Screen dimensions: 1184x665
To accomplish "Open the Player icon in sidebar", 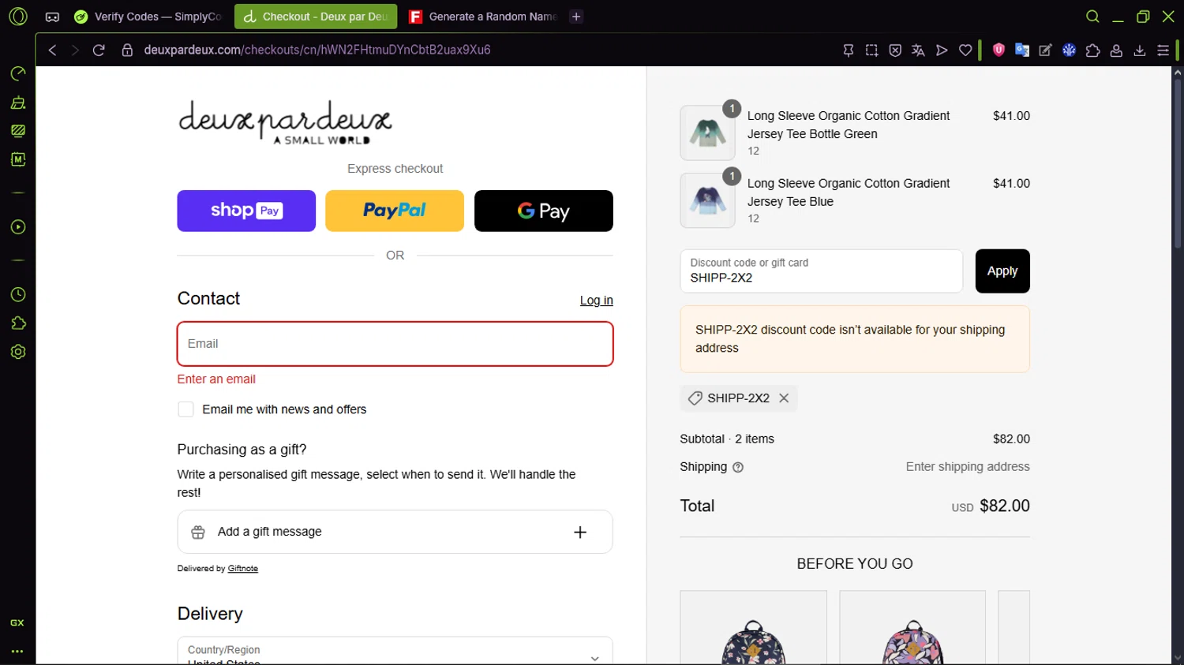I will coord(17,227).
